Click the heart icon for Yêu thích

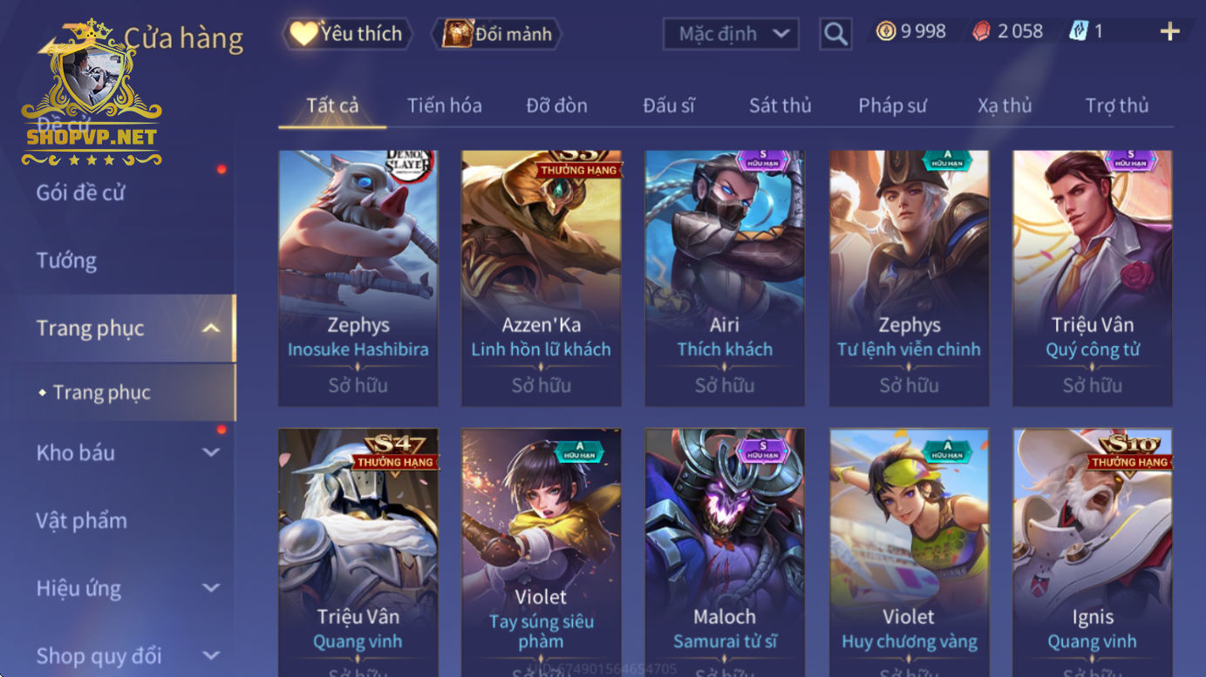[303, 34]
